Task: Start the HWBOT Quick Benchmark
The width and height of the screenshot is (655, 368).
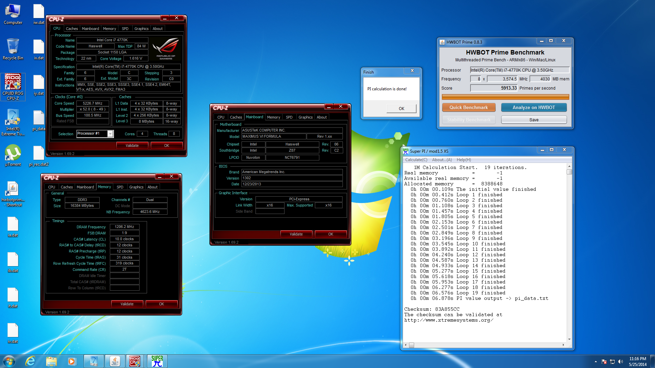Action: pyautogui.click(x=469, y=107)
